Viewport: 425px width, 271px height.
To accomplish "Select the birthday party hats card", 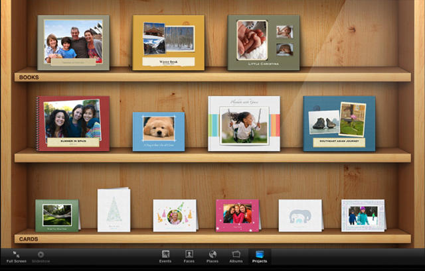I will (175, 215).
